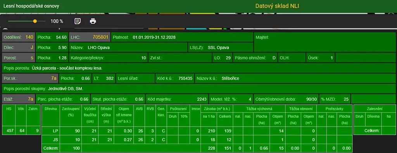The height and width of the screenshot is (153, 397).
Task: Click the JS species row
Action: pos(197,139)
